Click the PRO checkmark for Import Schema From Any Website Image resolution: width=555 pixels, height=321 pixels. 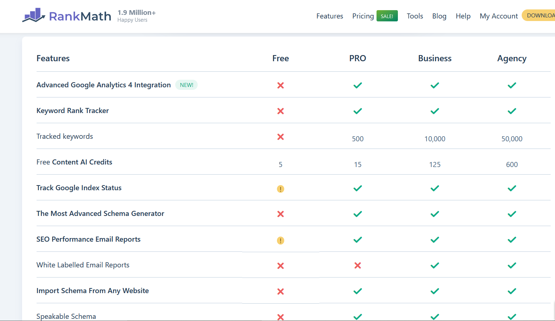[358, 291]
